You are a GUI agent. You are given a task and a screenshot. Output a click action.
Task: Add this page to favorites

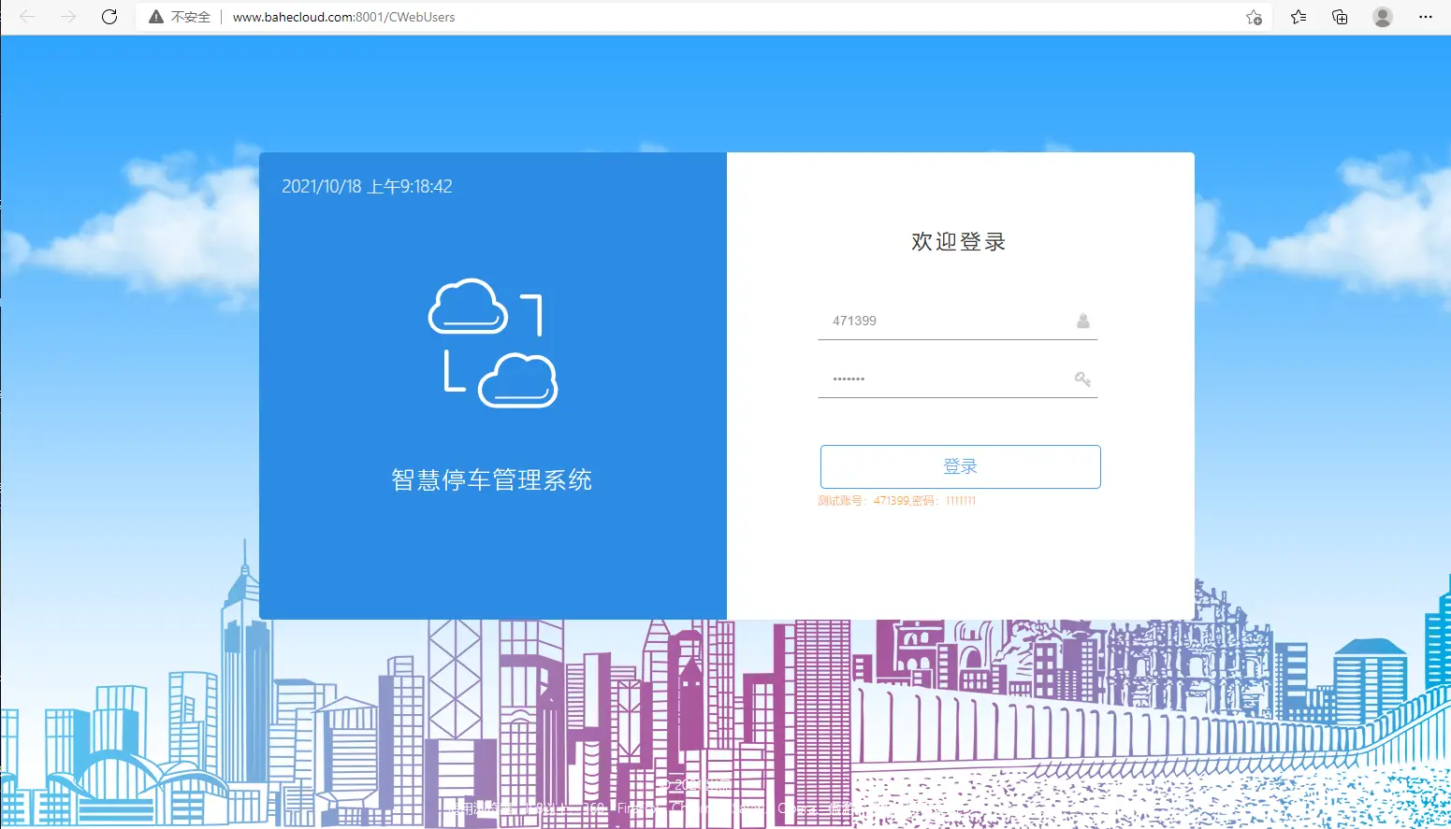(x=1254, y=17)
